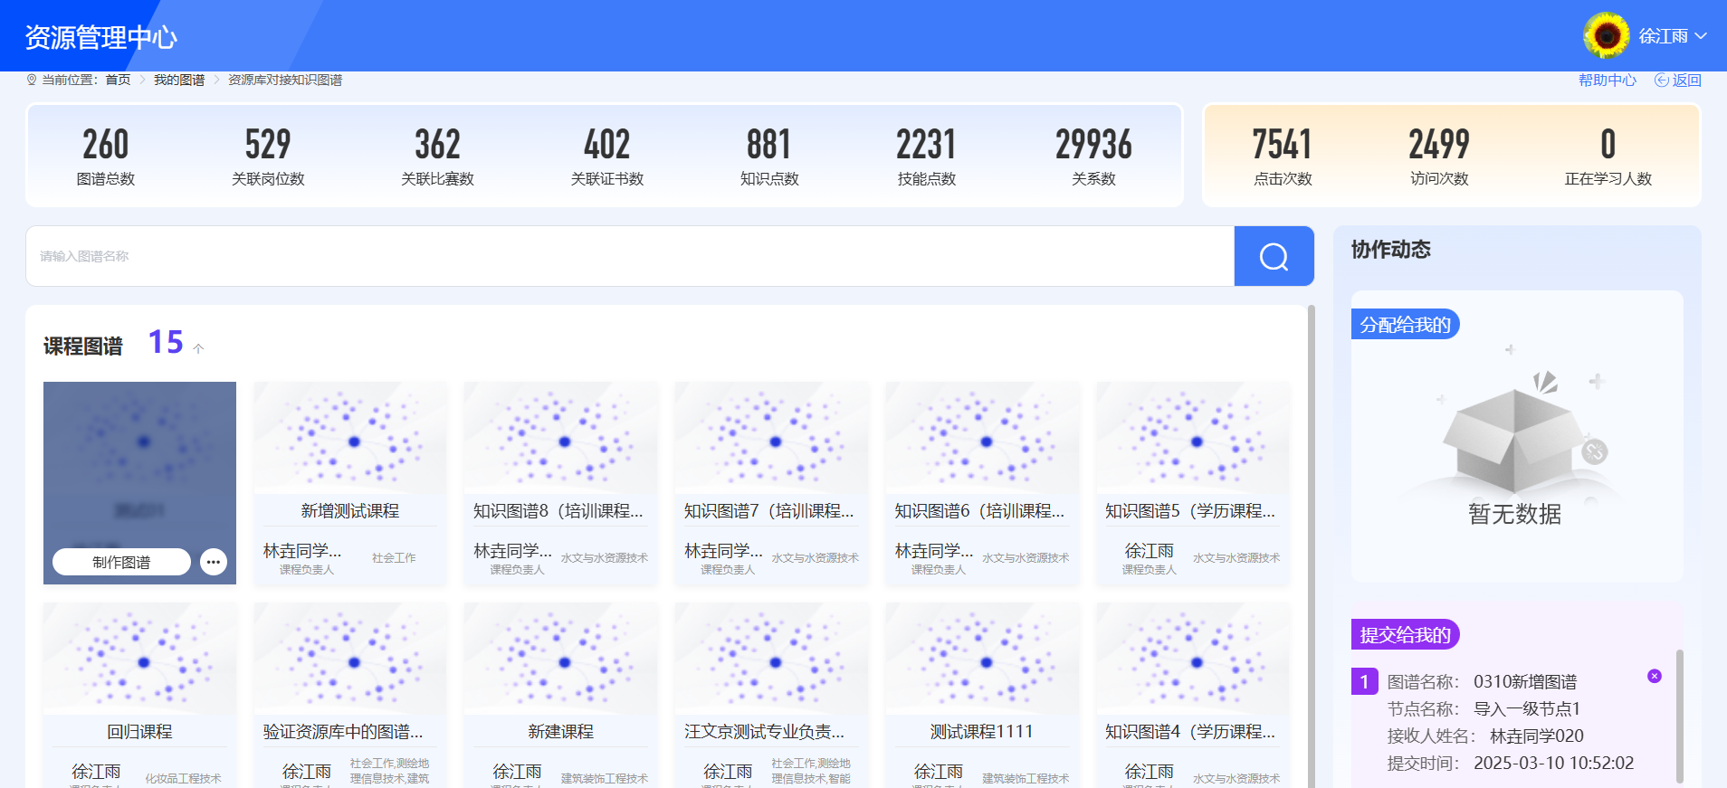Click the 提交时间 2025-03-10 10:52:02 text
Image resolution: width=1727 pixels, height=788 pixels.
(x=1511, y=763)
